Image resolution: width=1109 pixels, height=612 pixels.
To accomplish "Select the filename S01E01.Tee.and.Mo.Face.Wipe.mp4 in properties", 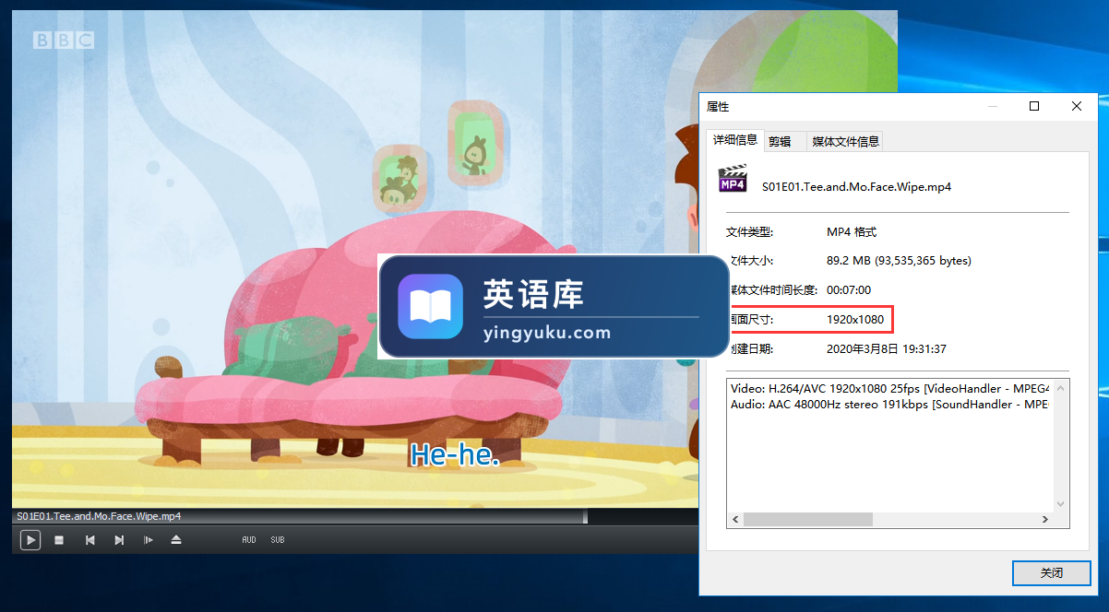I will [x=856, y=186].
